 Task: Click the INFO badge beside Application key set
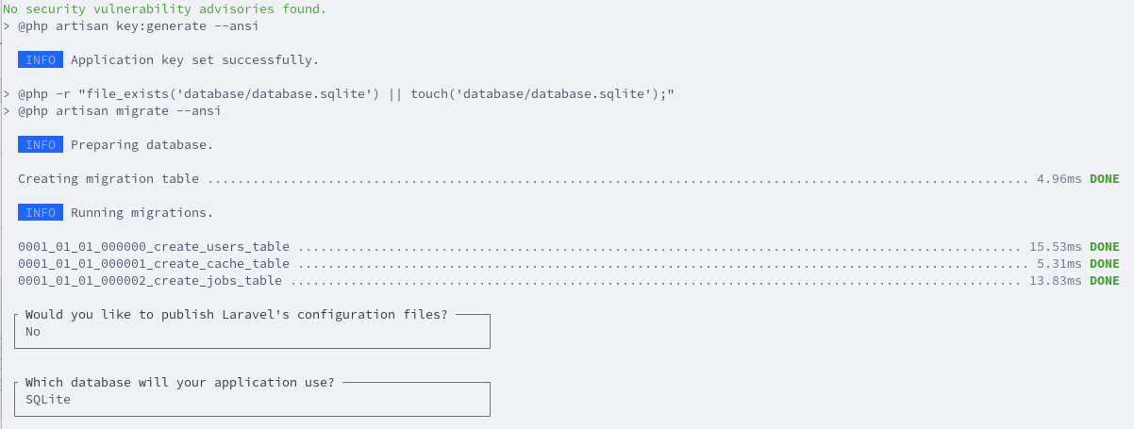point(41,60)
